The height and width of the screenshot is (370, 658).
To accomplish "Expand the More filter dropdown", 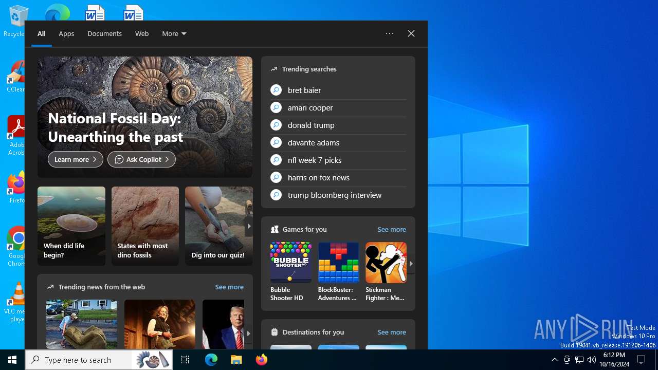I will coord(174,33).
